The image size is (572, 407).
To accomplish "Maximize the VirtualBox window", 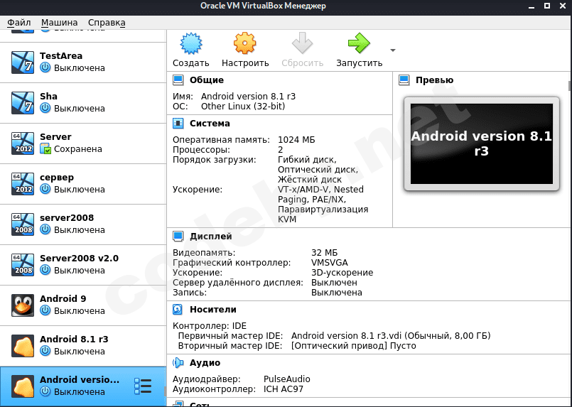I will point(547,6).
